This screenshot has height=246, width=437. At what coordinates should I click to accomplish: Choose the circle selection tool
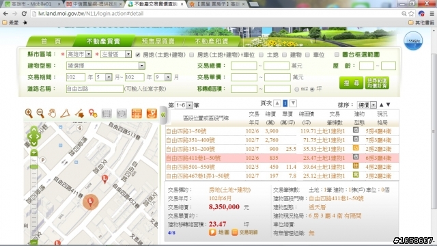pyautogui.click(x=122, y=113)
